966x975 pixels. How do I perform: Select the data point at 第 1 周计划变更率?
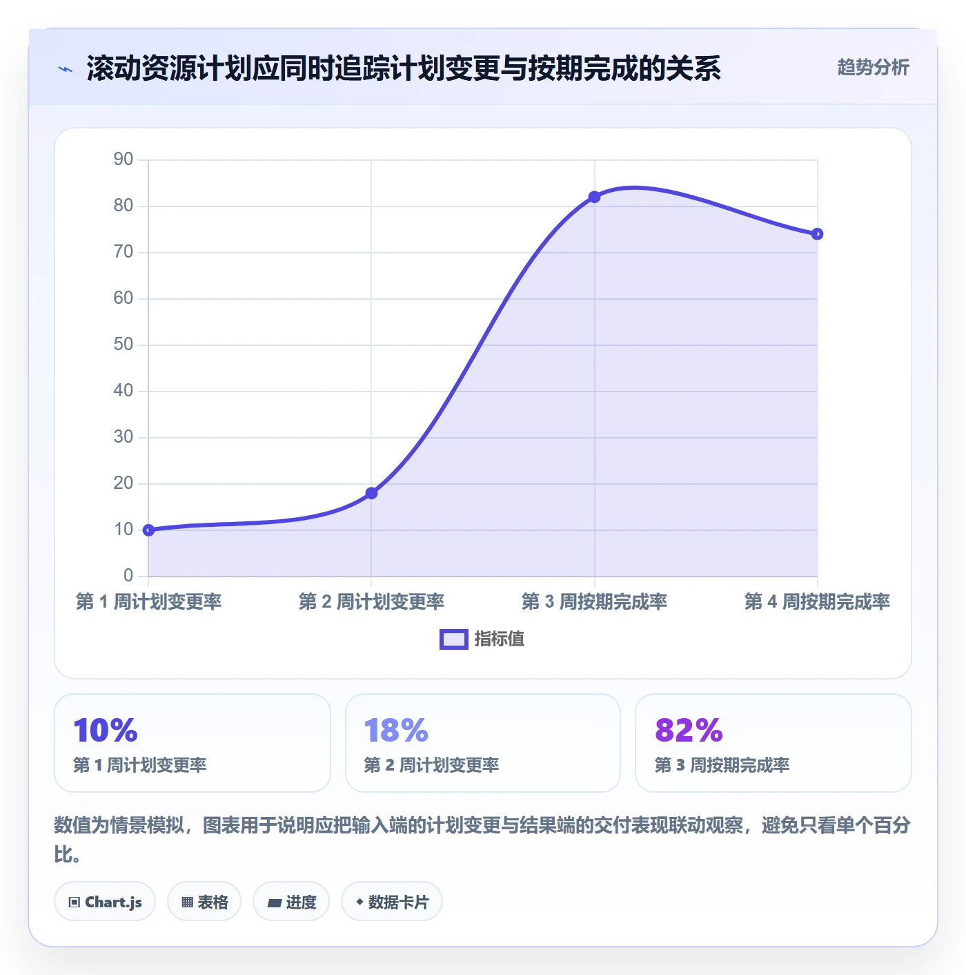(148, 530)
